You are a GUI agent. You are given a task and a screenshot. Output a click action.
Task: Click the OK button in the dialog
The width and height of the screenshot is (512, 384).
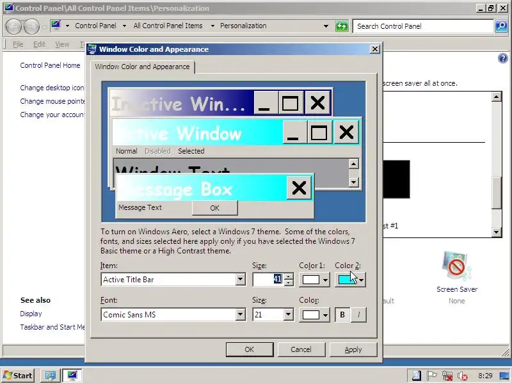250,349
